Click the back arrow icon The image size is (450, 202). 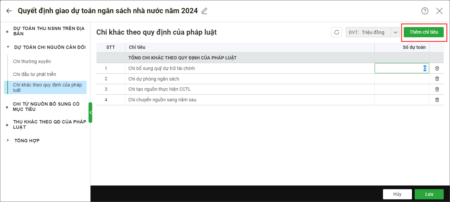[x=9, y=11]
